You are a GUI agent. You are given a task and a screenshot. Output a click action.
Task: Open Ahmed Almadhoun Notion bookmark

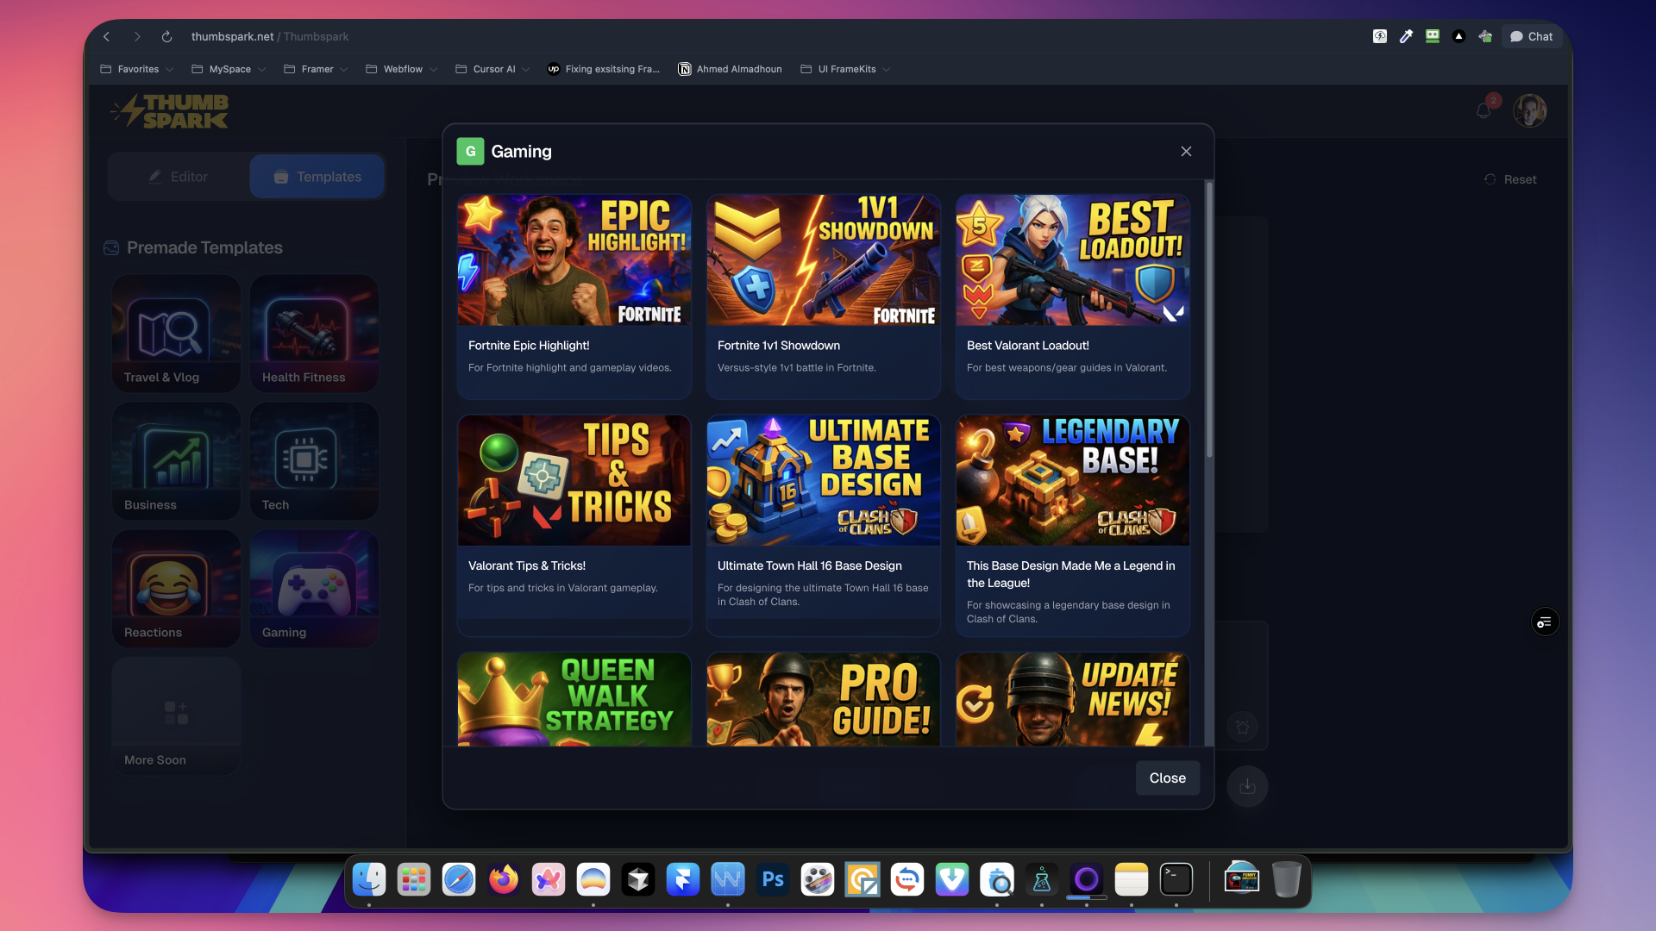[730, 69]
